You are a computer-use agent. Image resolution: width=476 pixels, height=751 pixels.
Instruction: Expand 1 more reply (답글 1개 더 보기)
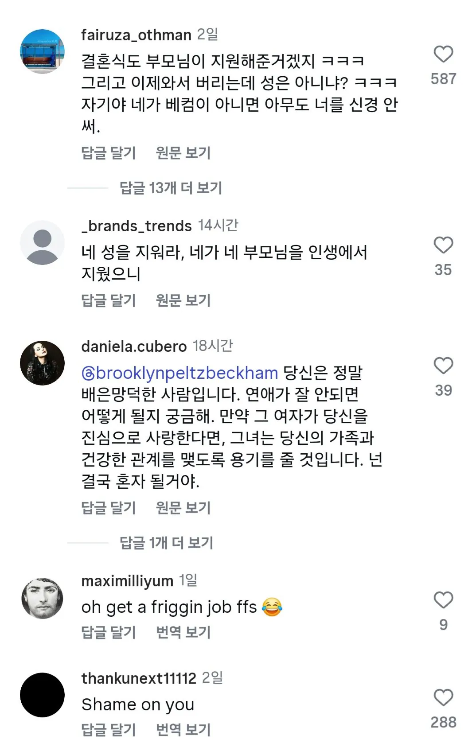[x=166, y=543]
